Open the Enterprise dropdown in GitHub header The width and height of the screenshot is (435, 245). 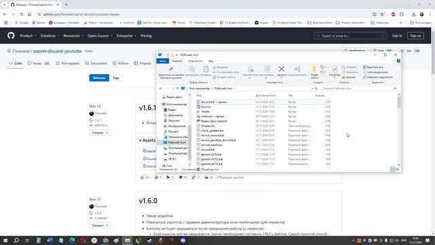126,35
